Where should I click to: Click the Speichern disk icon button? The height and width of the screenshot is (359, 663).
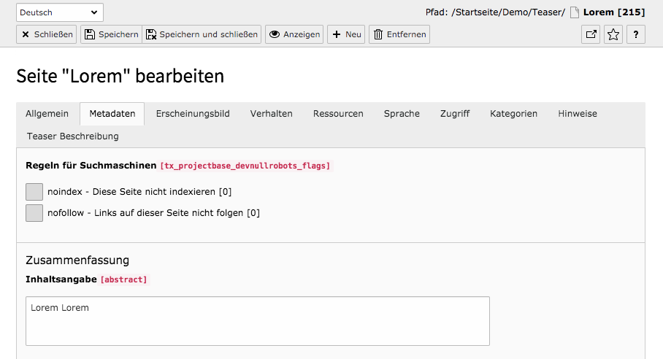tap(111, 34)
